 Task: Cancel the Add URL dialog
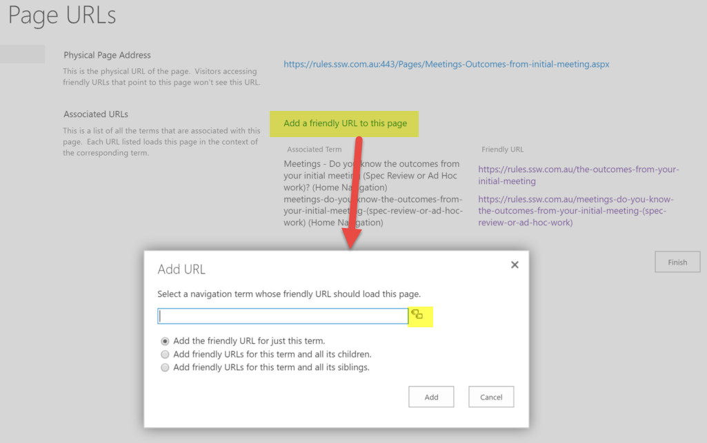[491, 397]
